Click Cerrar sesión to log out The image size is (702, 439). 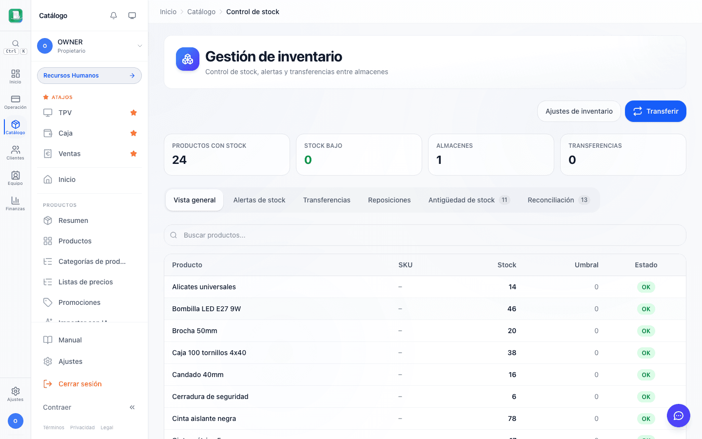point(89,384)
